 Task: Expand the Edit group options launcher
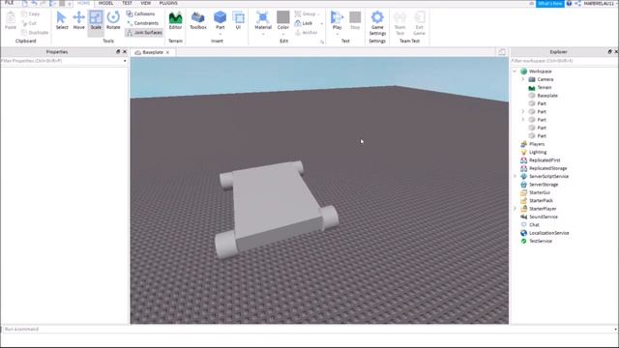tap(322, 42)
